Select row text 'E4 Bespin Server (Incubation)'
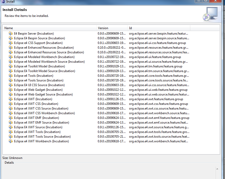 pyautogui.click(x=34, y=34)
